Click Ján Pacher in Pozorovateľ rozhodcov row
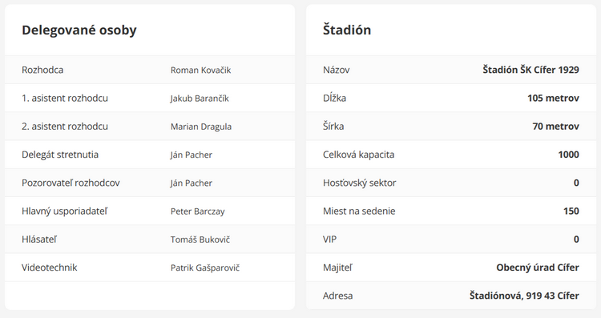601x318 pixels. 192,183
